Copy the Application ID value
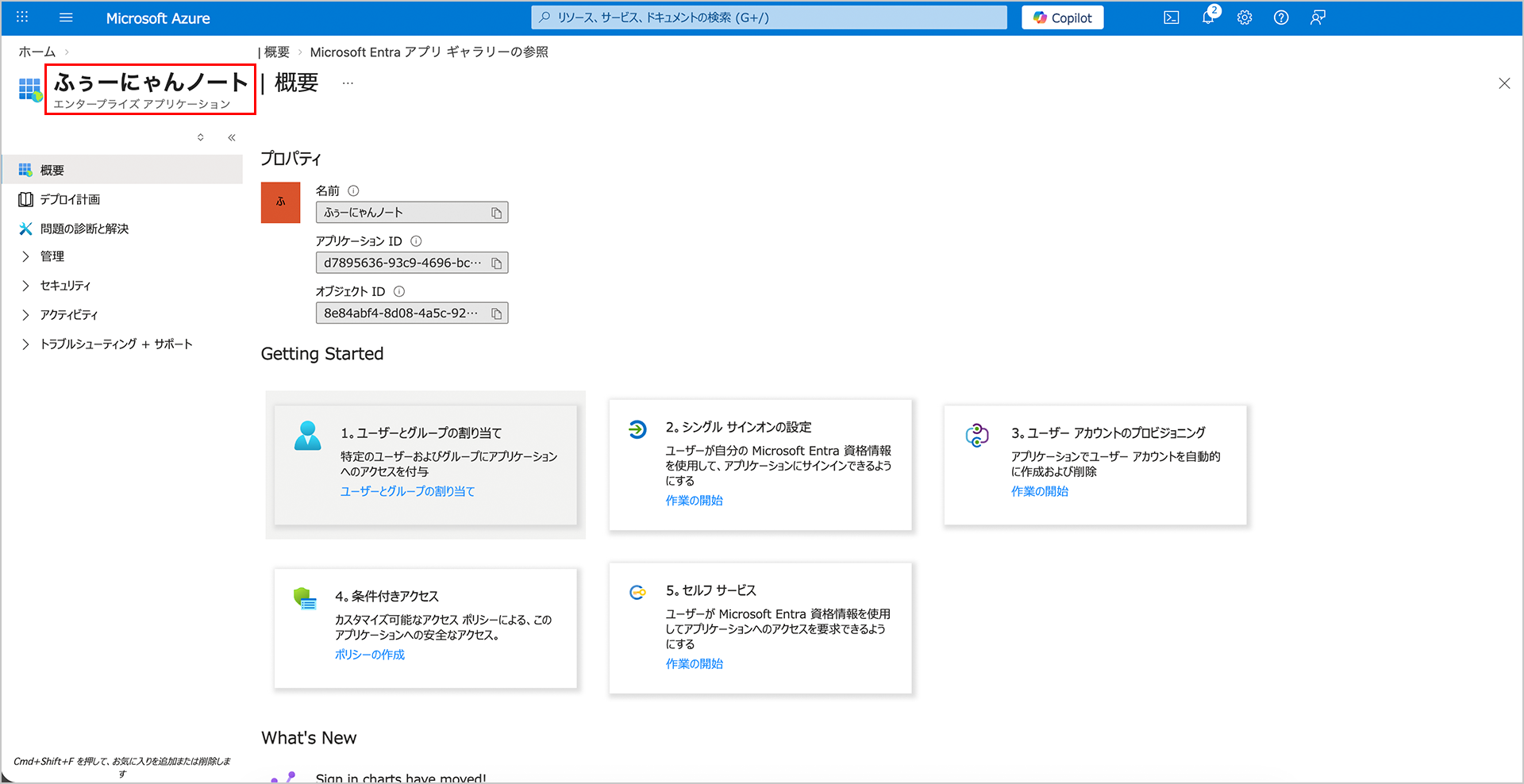The width and height of the screenshot is (1524, 784). (496, 263)
